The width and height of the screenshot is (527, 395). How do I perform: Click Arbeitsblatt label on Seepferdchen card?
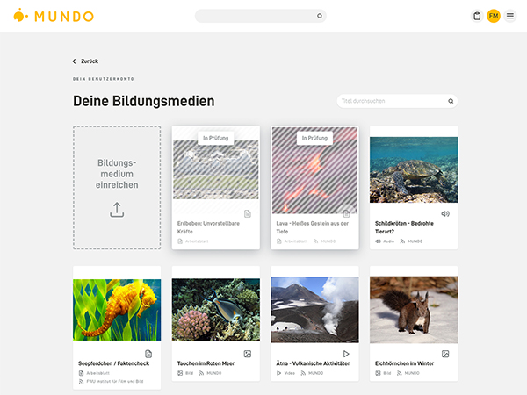point(97,373)
